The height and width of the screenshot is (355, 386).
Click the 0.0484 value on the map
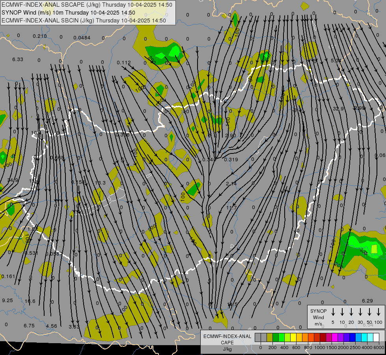(82, 38)
